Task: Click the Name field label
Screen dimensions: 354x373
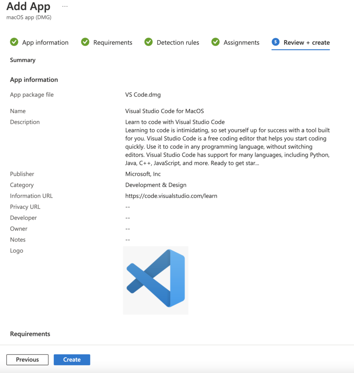Action: click(17, 111)
